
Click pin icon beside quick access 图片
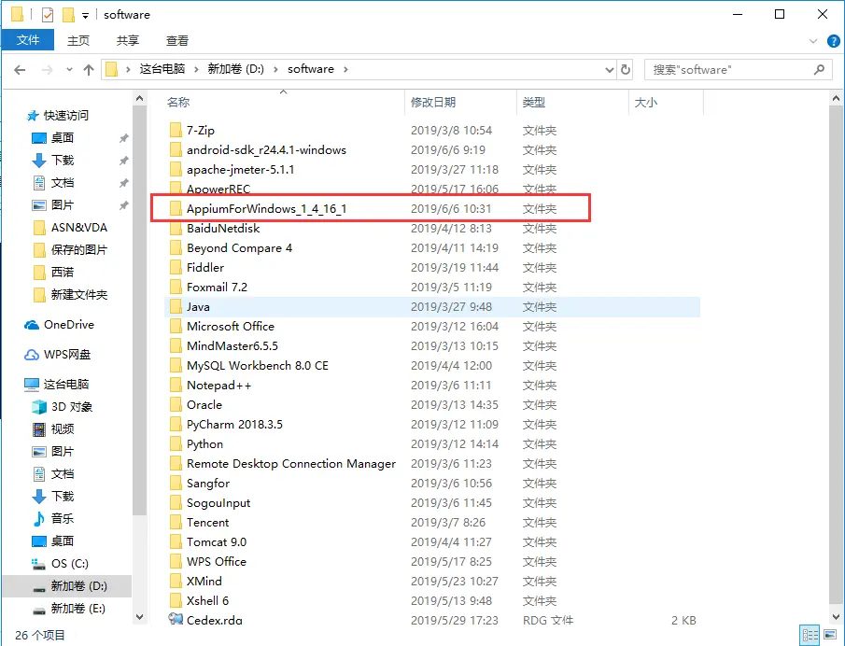tap(124, 205)
